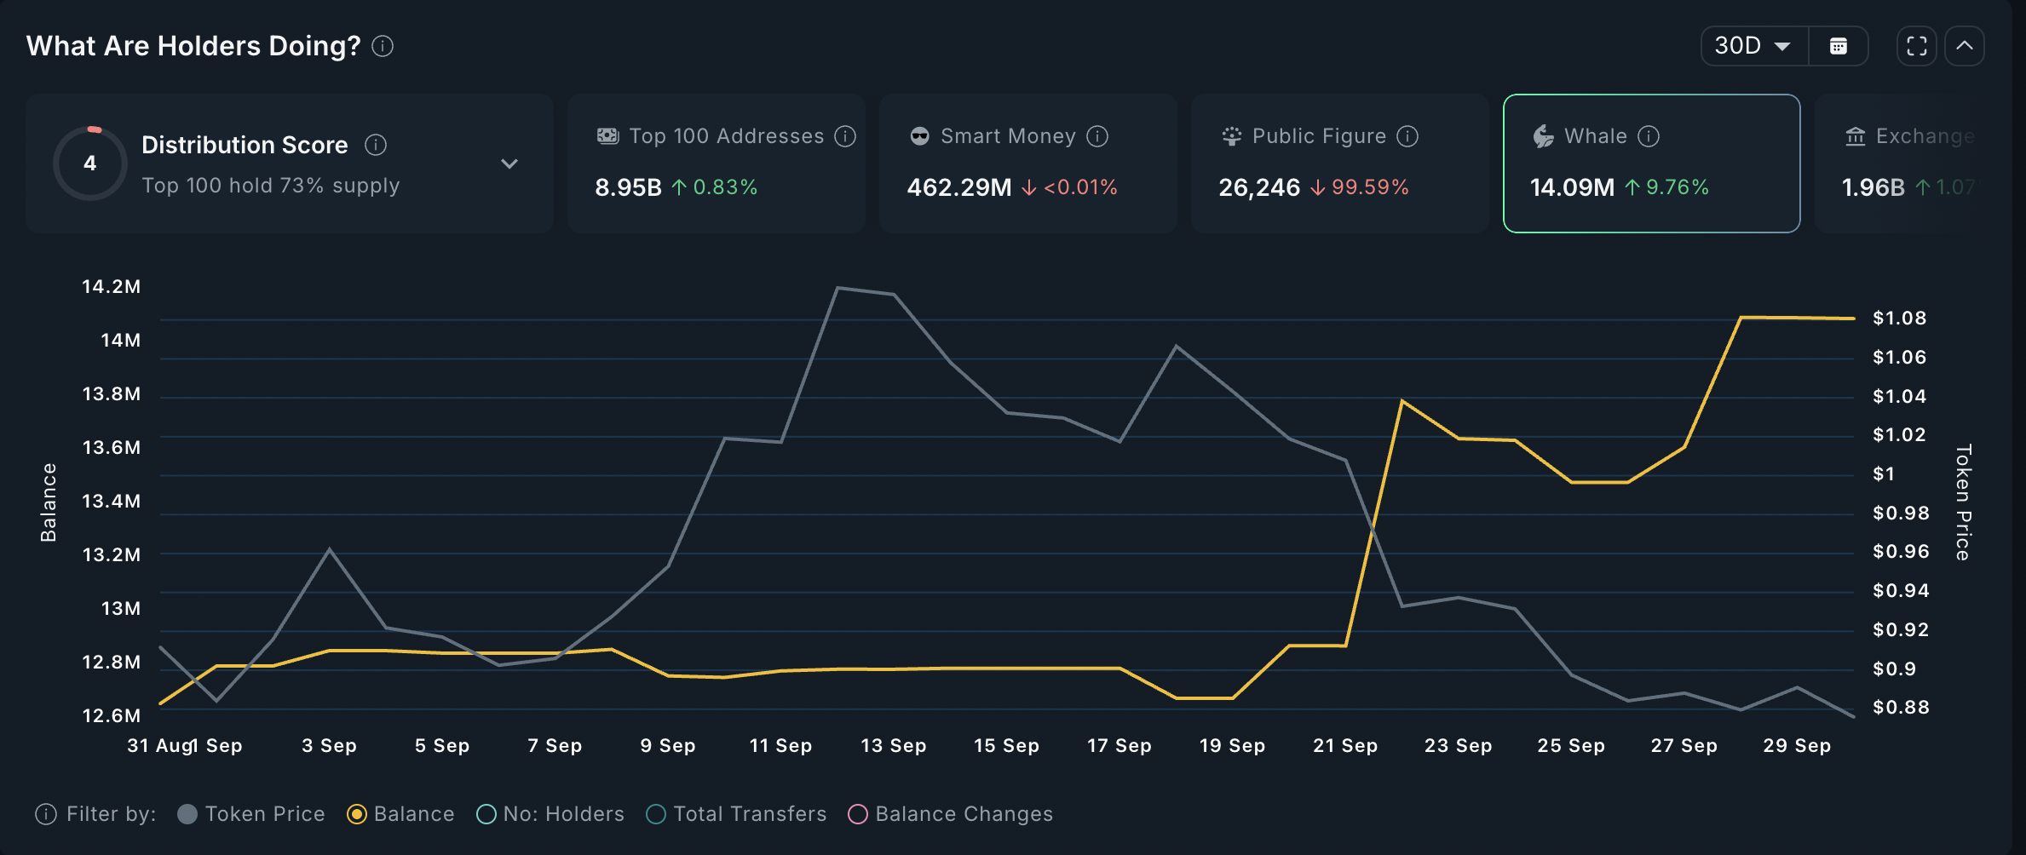Click the Public Figure info icon

click(1407, 136)
